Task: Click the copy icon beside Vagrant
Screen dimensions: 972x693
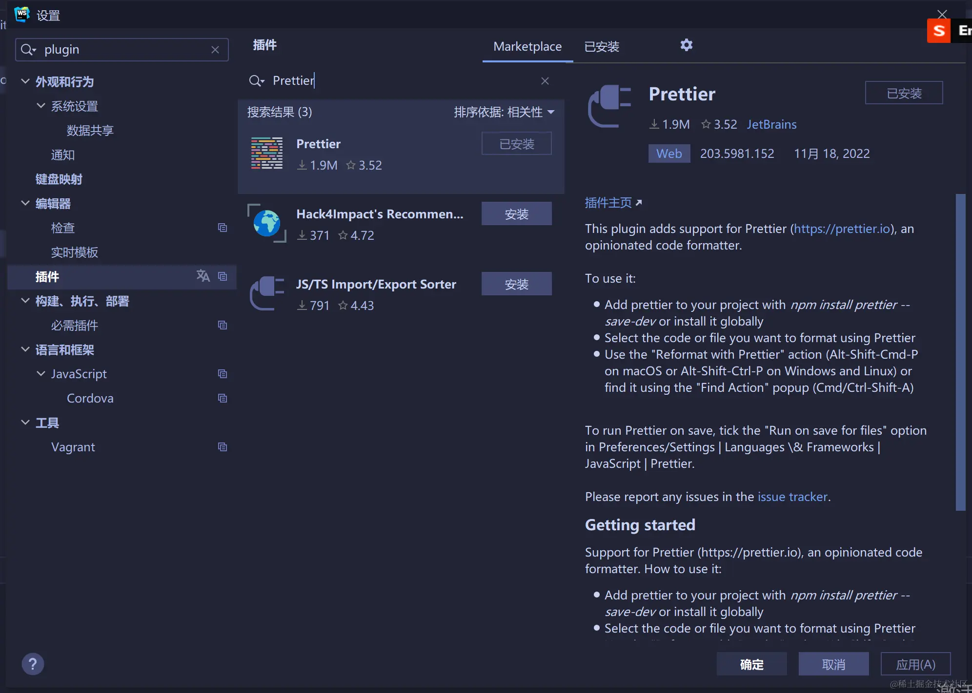Action: (223, 447)
